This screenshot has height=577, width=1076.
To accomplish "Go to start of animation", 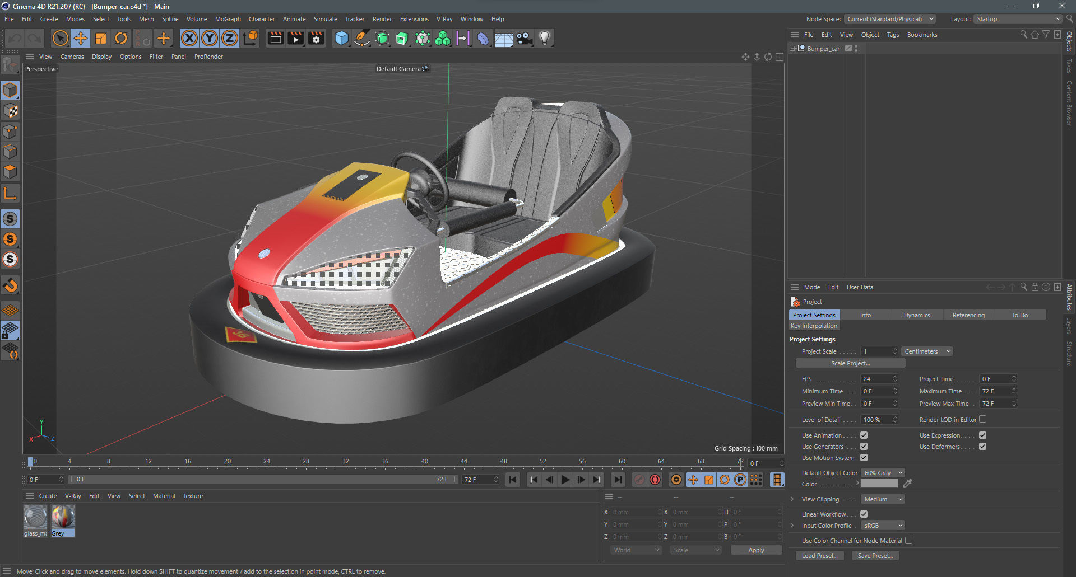I will [x=513, y=480].
